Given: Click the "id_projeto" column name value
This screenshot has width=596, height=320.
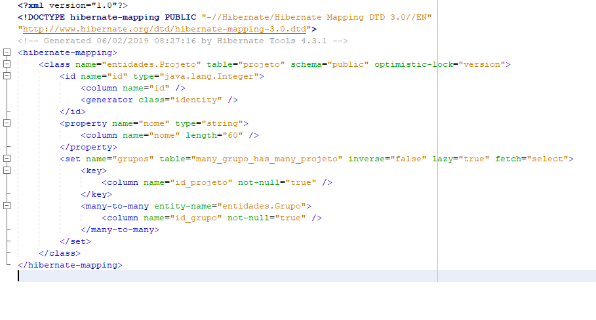Looking at the screenshot, I should tap(201, 182).
